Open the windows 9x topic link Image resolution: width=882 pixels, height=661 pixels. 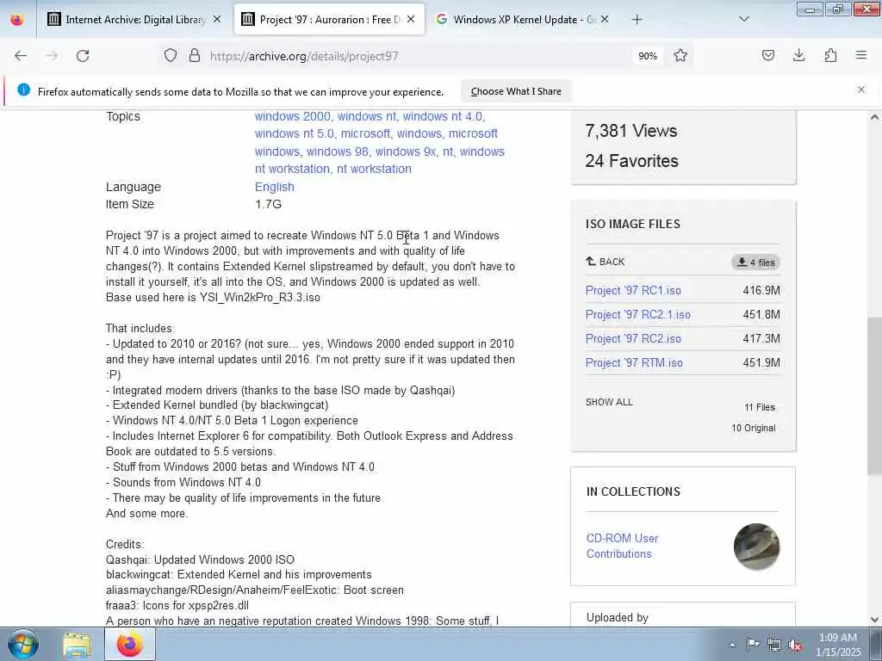(405, 151)
